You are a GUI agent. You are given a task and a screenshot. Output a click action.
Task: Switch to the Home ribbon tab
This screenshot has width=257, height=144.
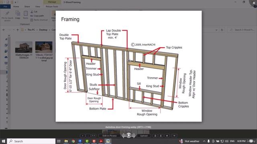point(16,6)
